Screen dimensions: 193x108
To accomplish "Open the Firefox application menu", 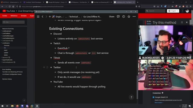I will click(191, 6).
